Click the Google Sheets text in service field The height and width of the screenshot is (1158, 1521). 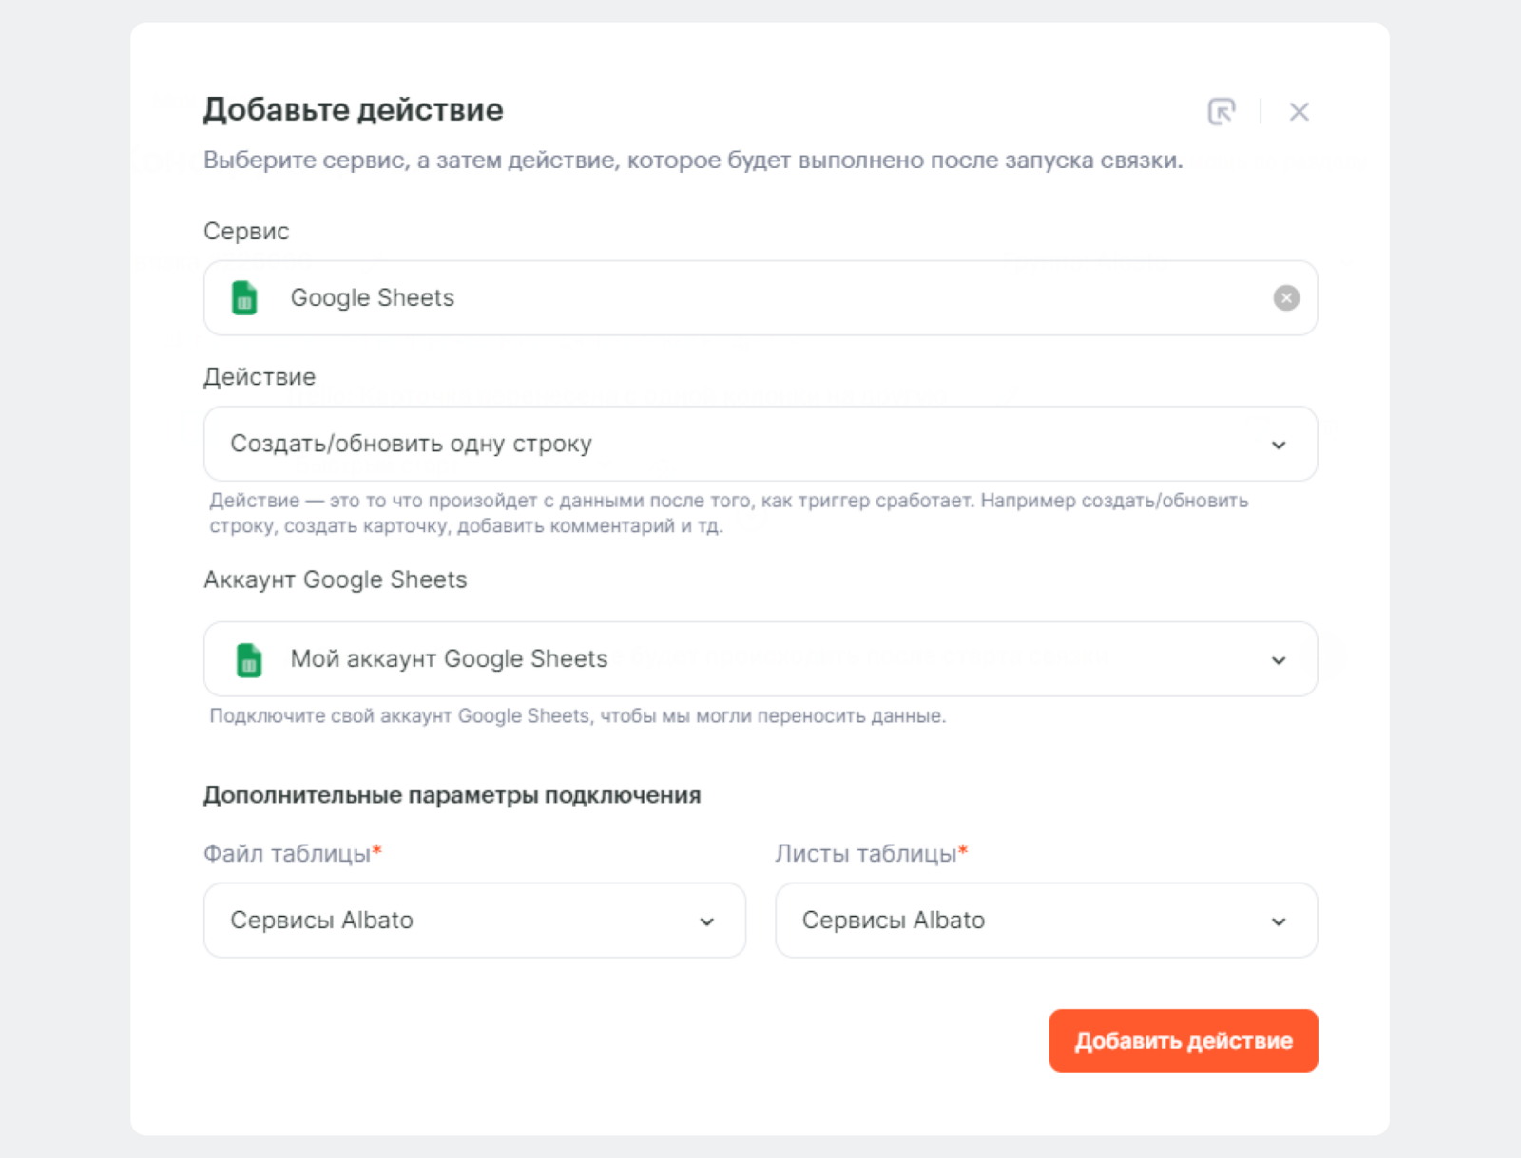372,298
